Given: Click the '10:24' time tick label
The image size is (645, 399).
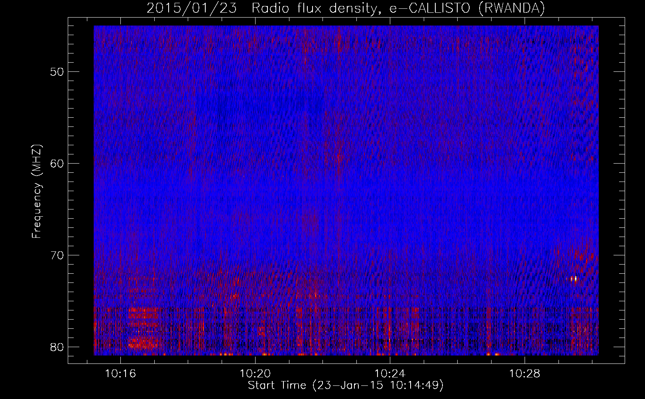Looking at the screenshot, I should [390, 374].
